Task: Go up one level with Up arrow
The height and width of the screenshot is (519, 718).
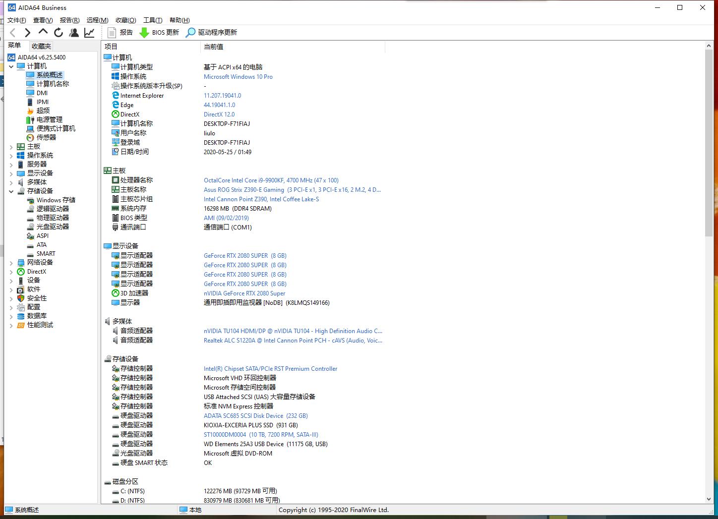Action: 43,32
